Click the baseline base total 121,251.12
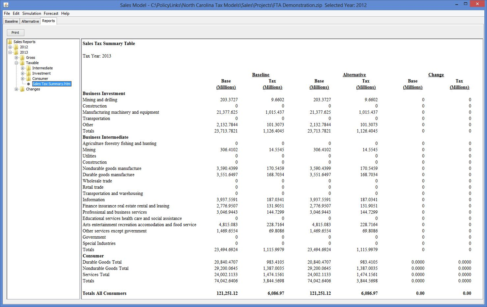Screen dimensions: 487x307 (227, 293)
